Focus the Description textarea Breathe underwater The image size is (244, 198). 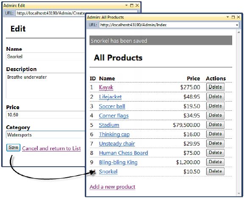45,85
